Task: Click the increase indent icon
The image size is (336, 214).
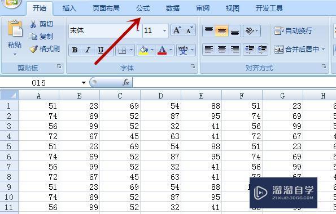Action: click(262, 50)
